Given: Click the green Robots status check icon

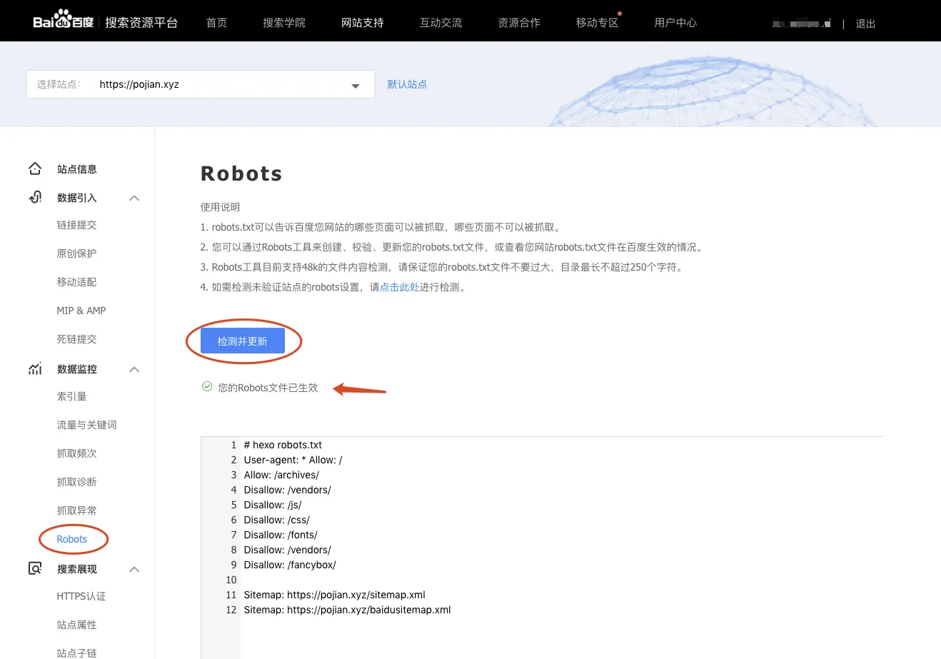Looking at the screenshot, I should (207, 387).
